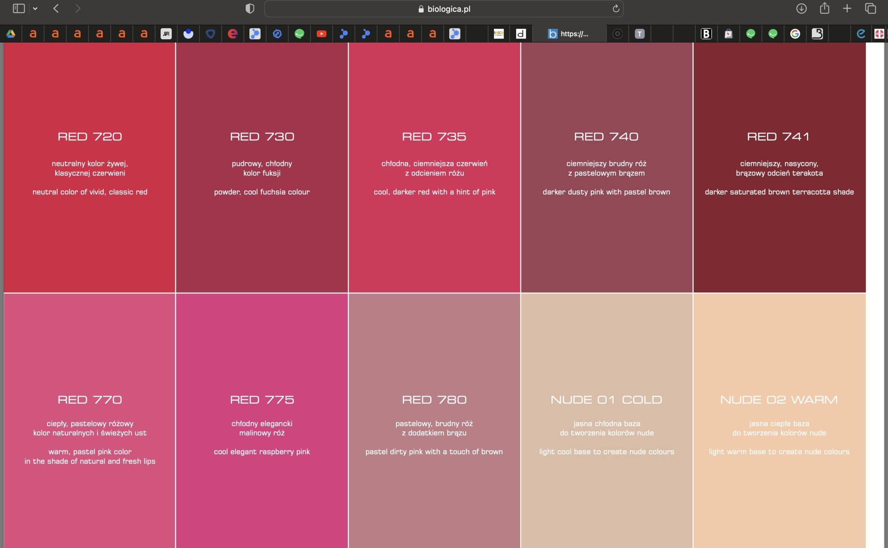Reload the page with the refresh icon
This screenshot has width=888, height=548.
pos(616,9)
